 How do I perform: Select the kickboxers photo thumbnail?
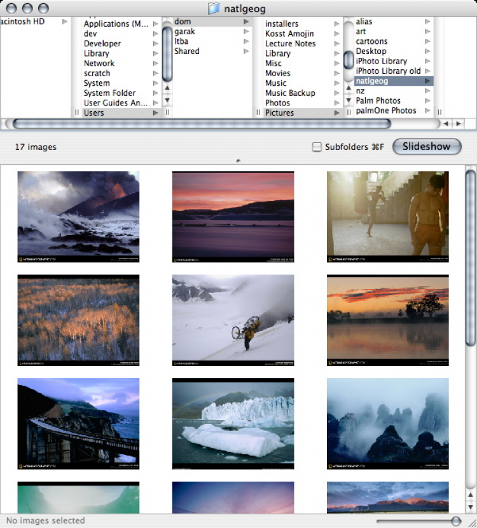tap(388, 217)
